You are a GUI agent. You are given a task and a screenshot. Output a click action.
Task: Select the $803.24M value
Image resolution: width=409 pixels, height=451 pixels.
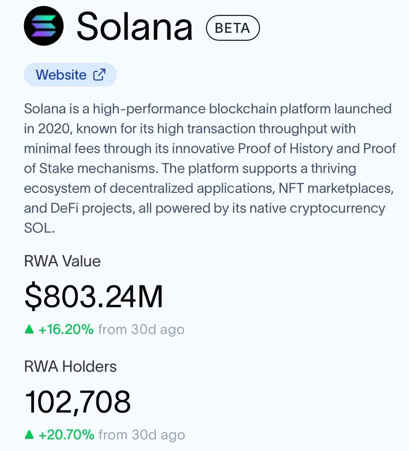click(x=94, y=297)
